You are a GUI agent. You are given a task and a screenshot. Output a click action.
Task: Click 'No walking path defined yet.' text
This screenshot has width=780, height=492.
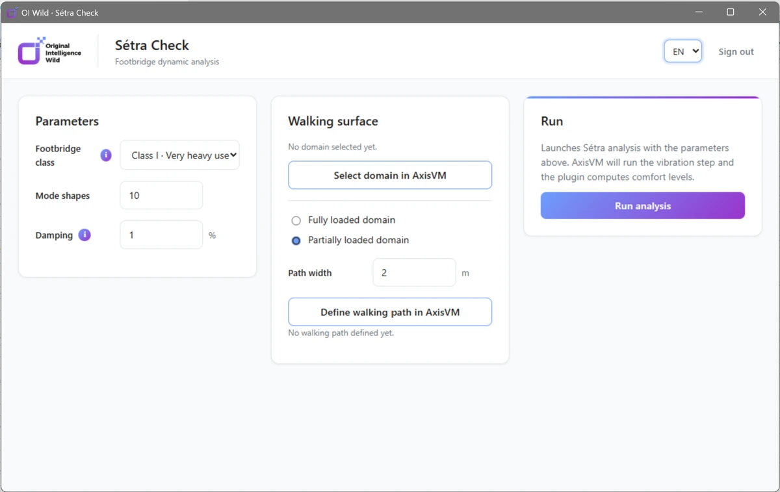coord(341,333)
